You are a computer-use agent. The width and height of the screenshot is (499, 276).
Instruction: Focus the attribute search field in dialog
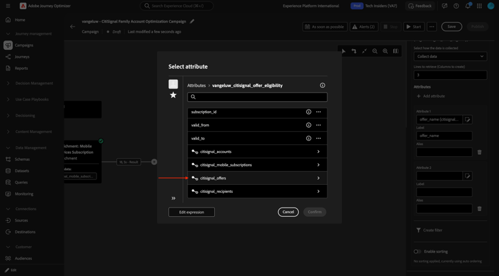(x=257, y=97)
